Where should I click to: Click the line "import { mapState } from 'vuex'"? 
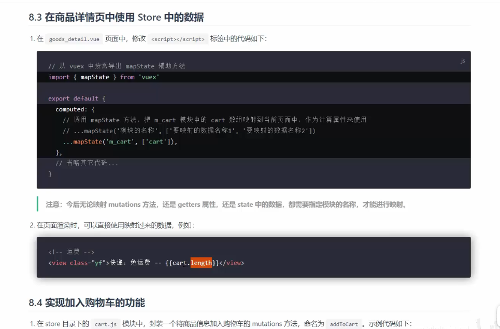coord(104,77)
